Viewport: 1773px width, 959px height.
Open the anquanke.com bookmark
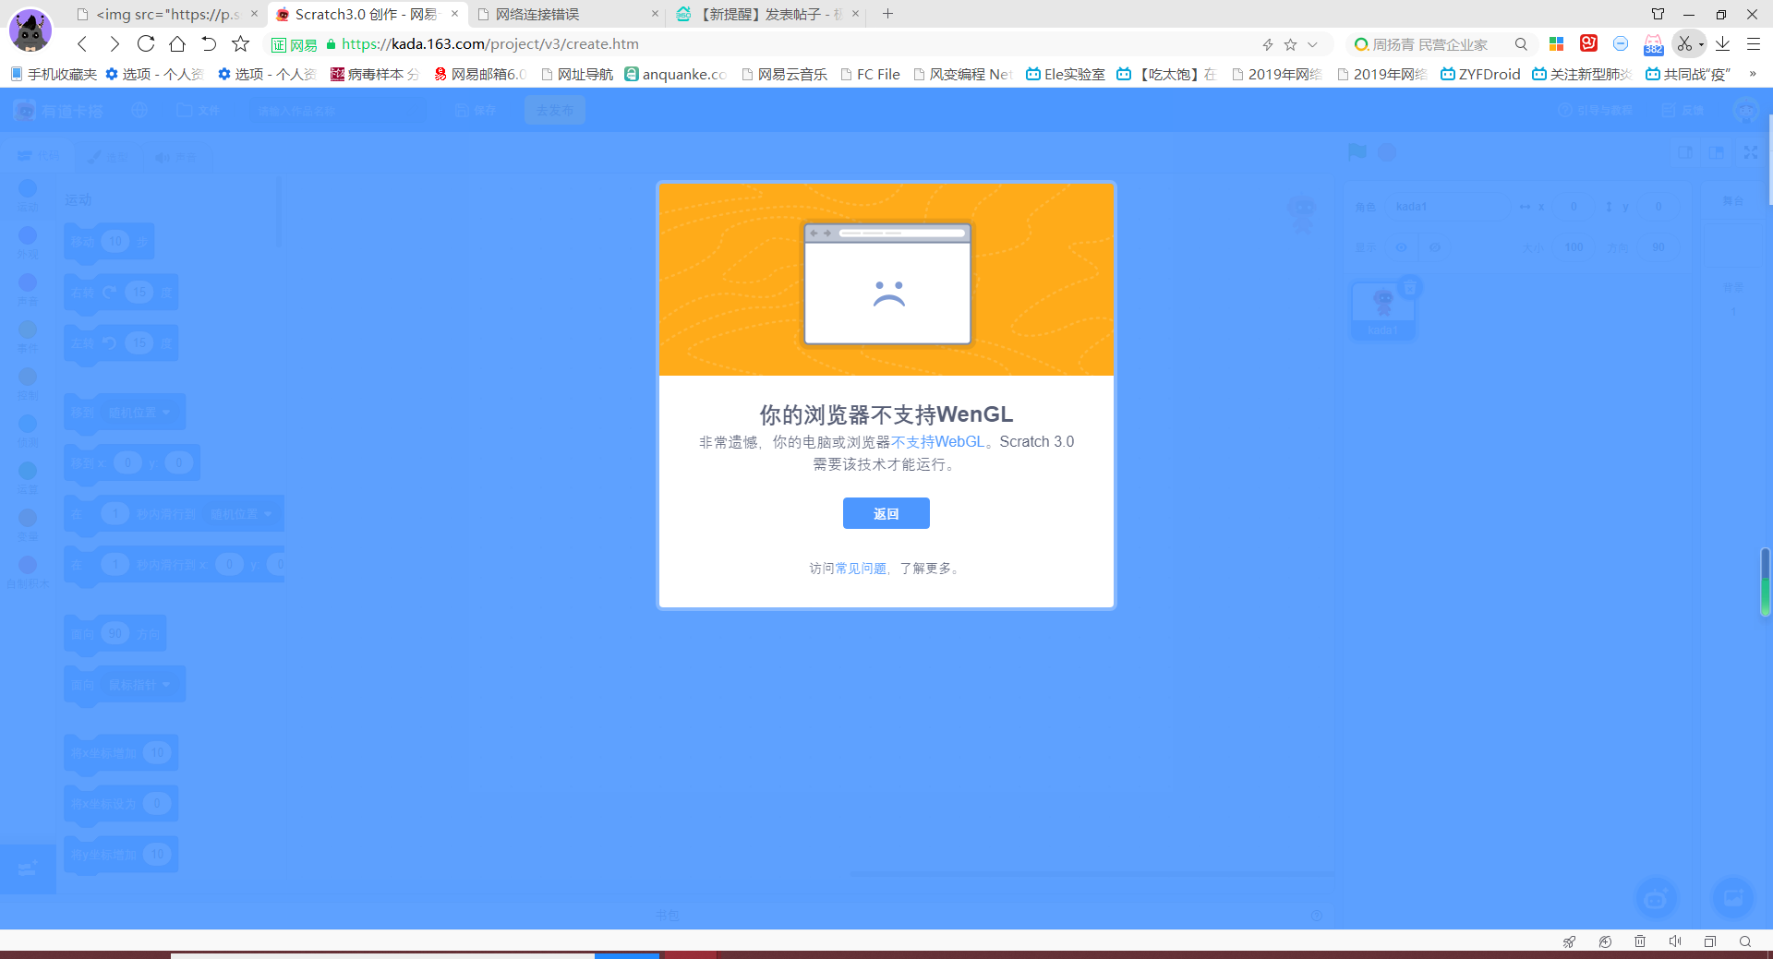tap(676, 74)
